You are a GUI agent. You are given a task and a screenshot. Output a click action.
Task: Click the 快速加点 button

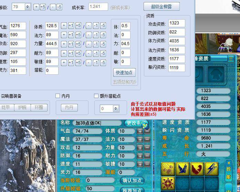[124, 73]
